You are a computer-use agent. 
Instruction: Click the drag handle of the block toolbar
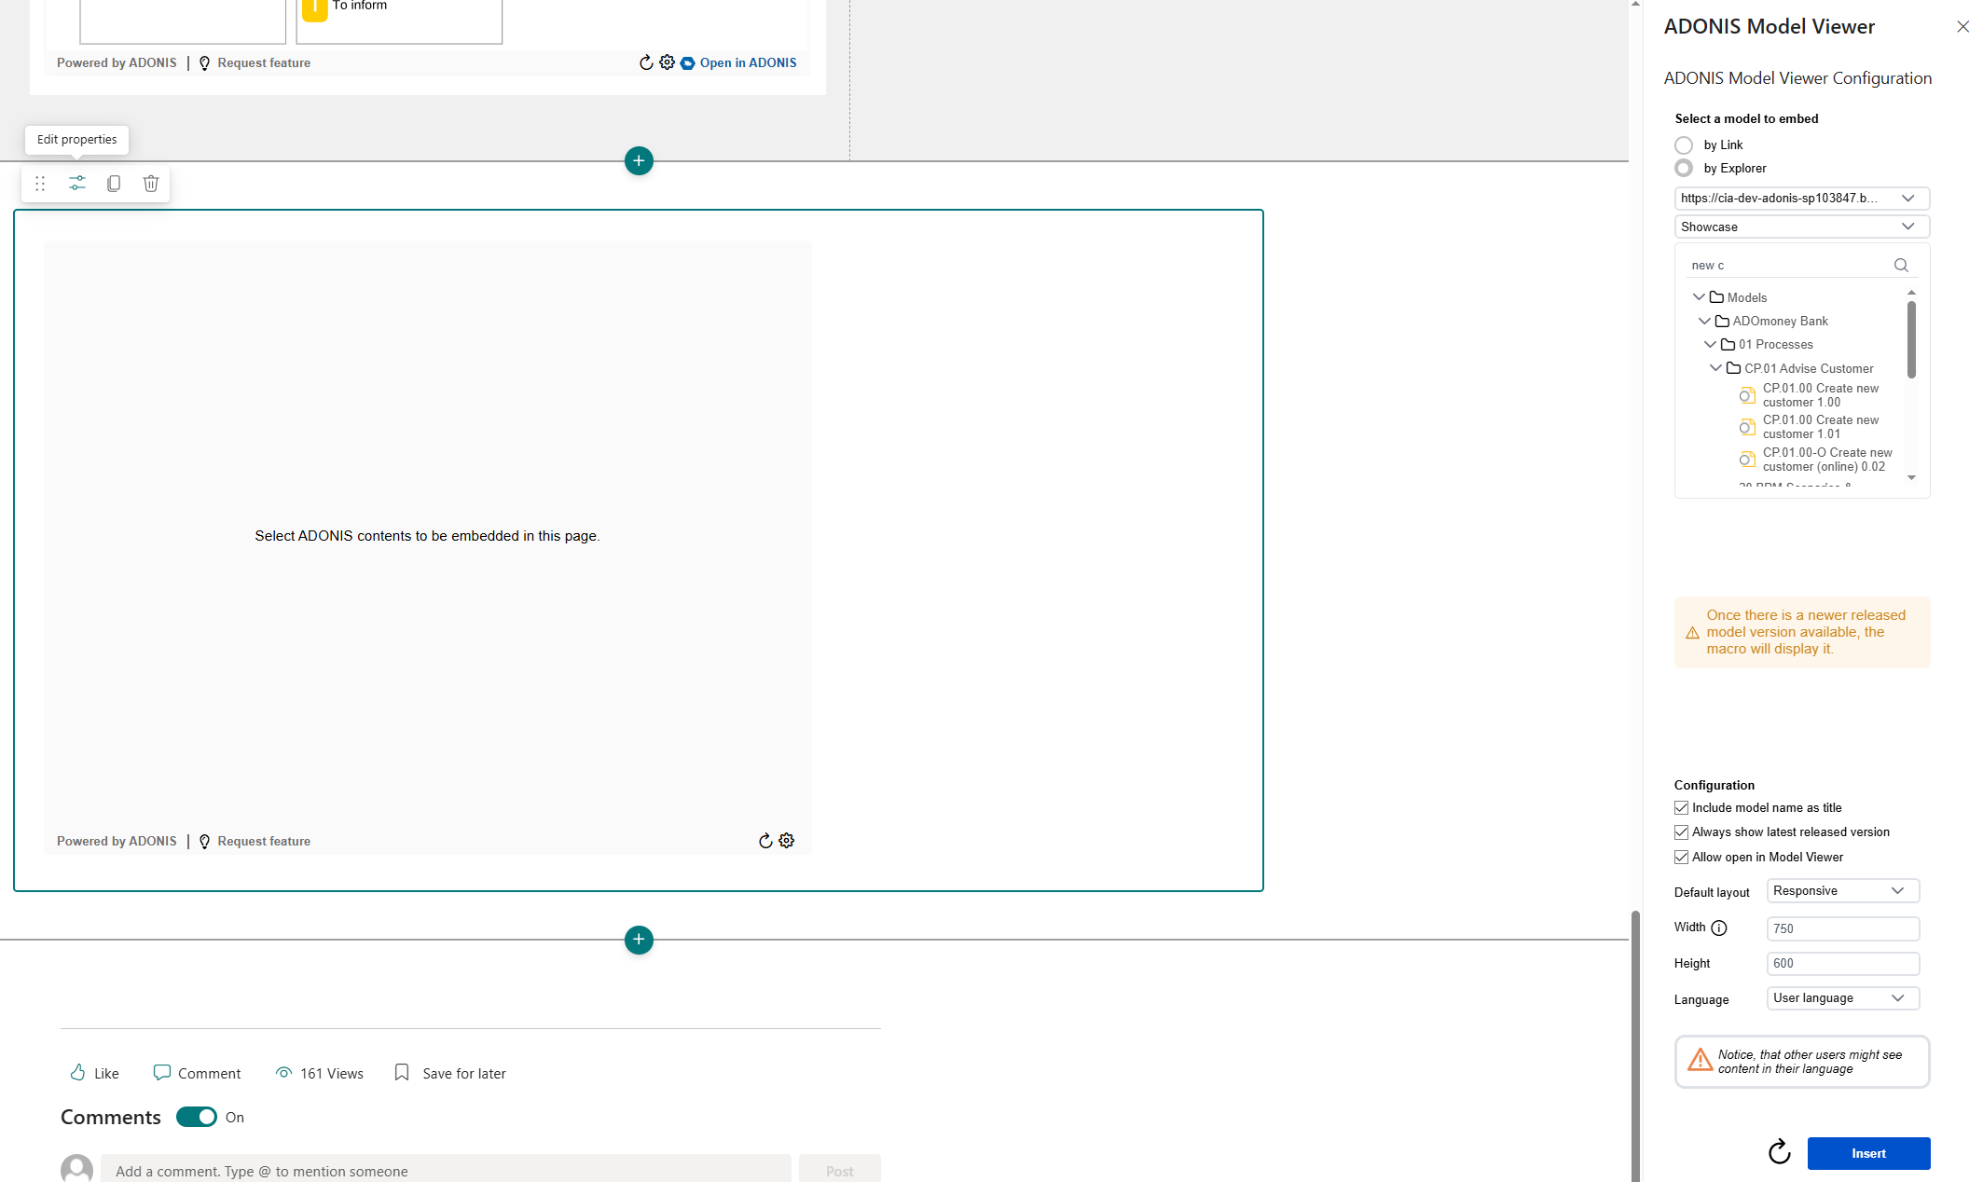click(39, 183)
